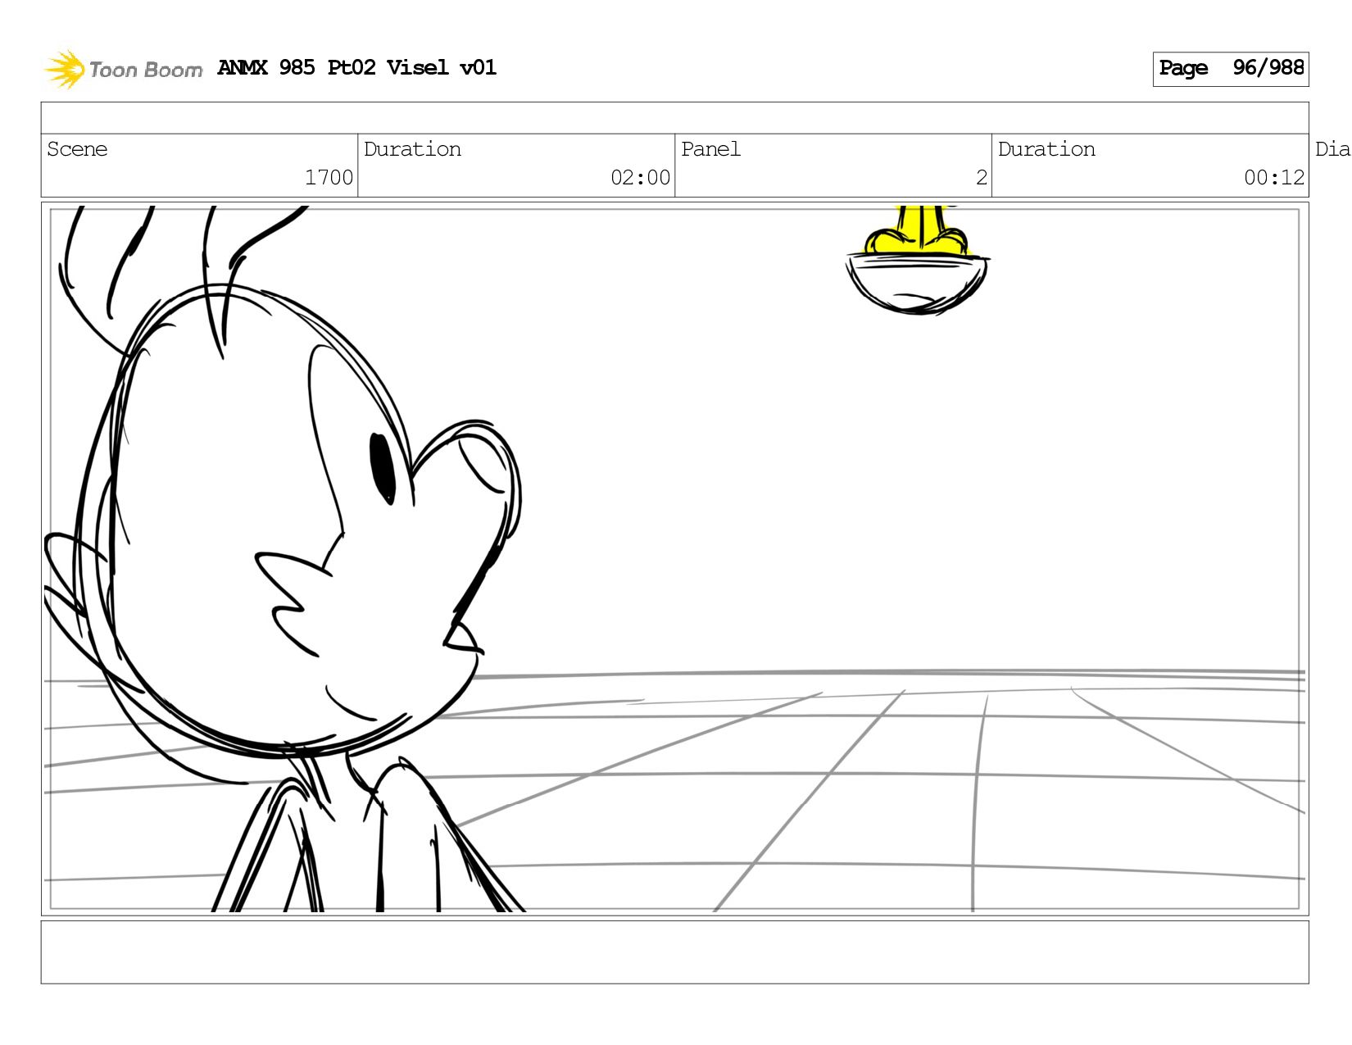The width and height of the screenshot is (1352, 1045).
Task: Click the 'Panel' label
Action: tap(710, 149)
